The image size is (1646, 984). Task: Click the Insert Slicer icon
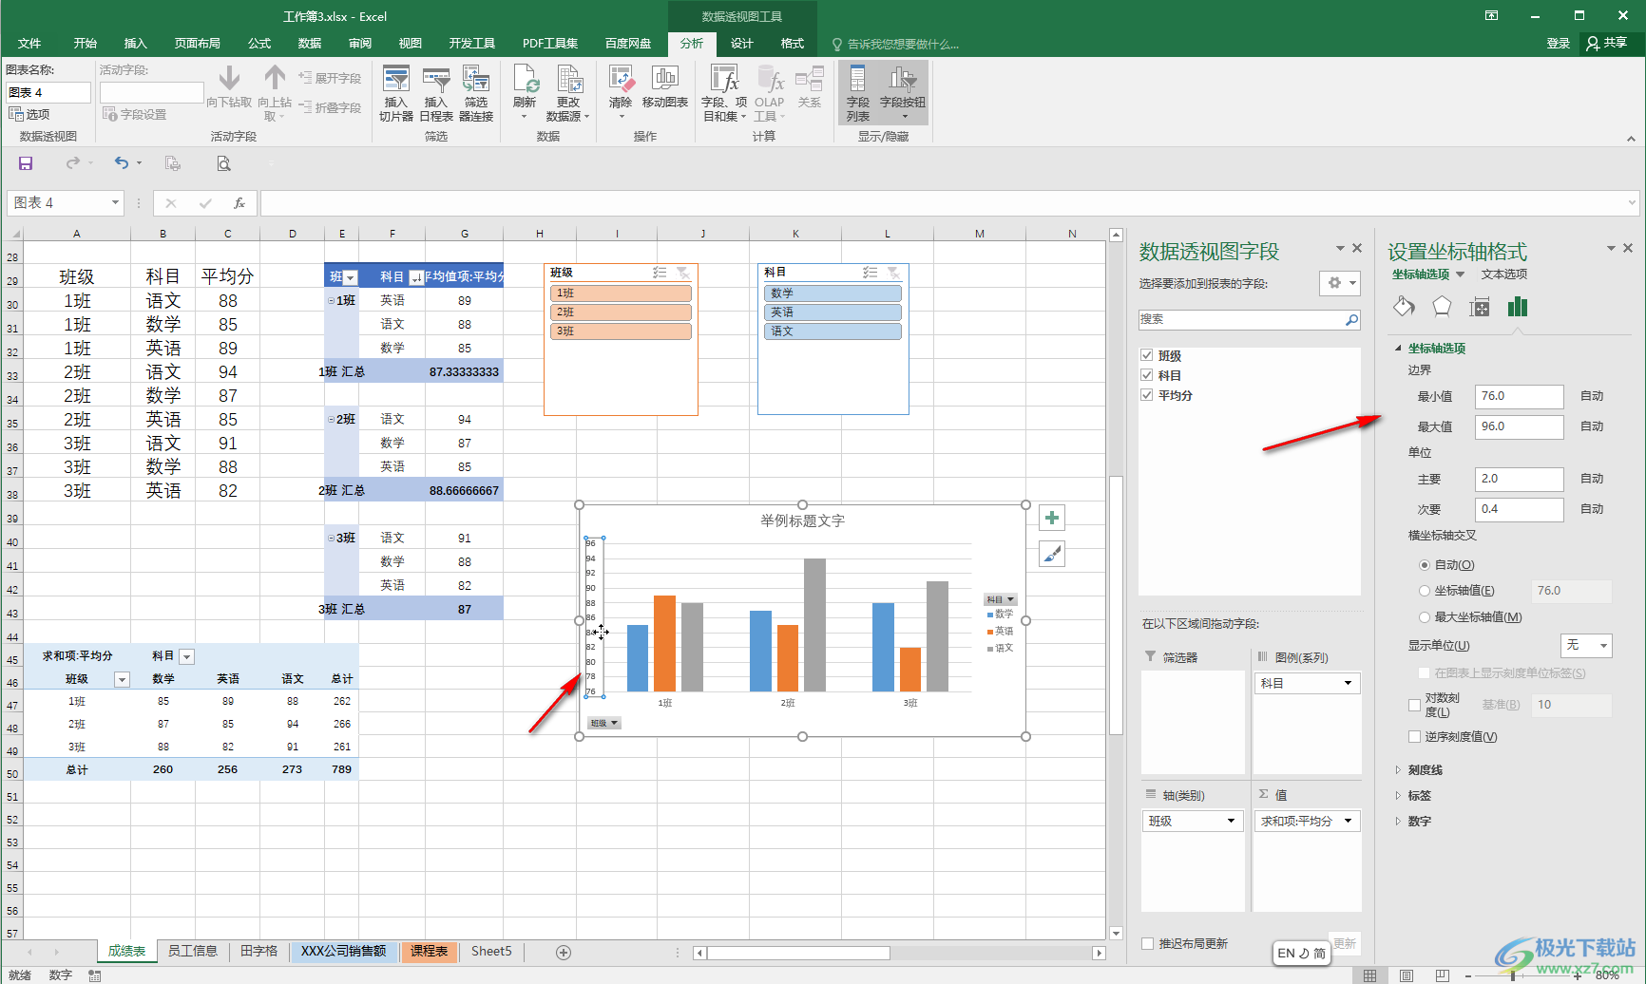point(395,93)
